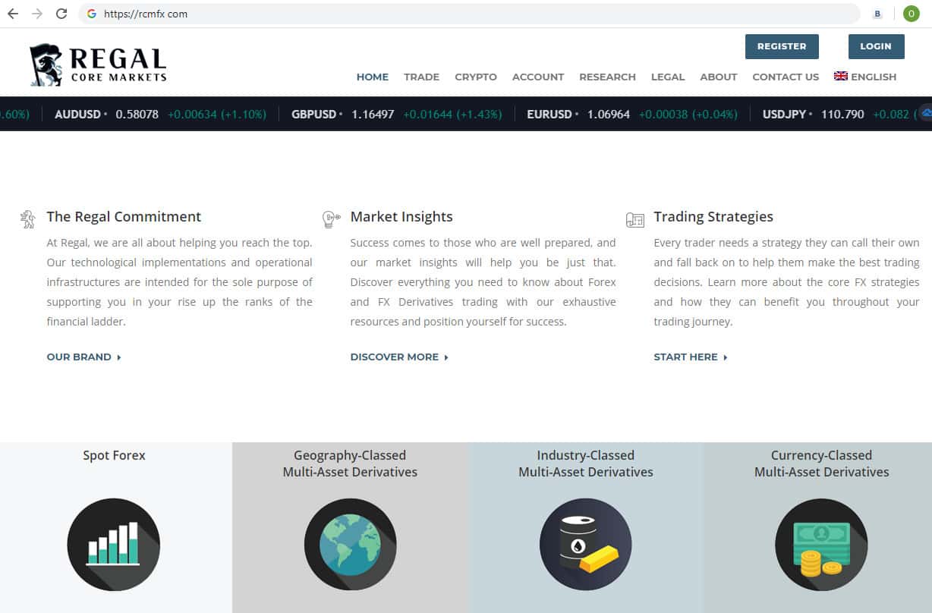The image size is (932, 613).
Task: Click the Spot Forex title
Action: tap(114, 455)
